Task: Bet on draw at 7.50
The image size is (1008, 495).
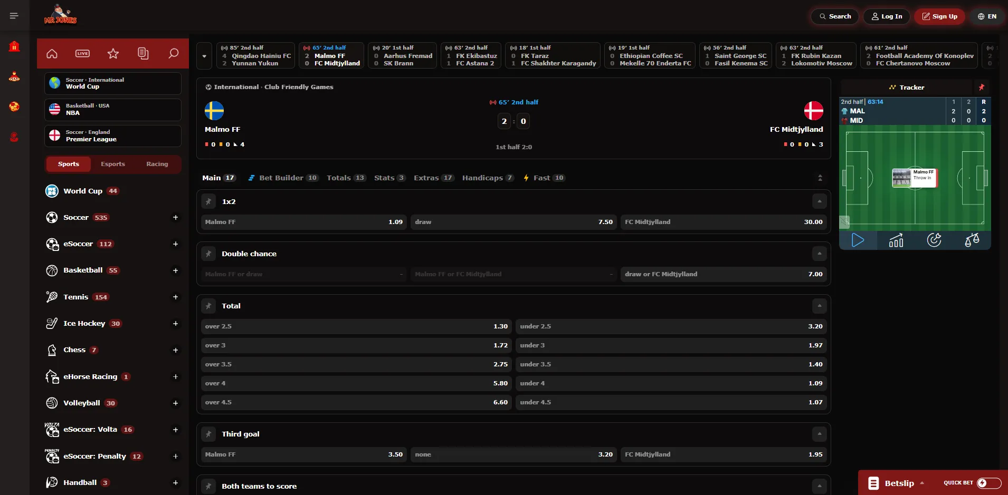Action: pos(513,222)
